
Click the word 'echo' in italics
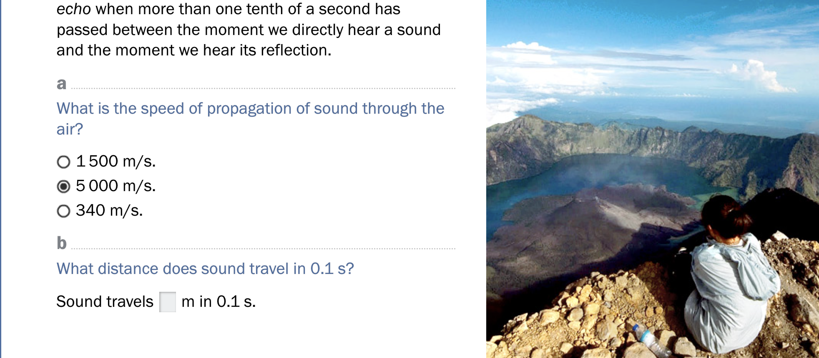pos(74,8)
